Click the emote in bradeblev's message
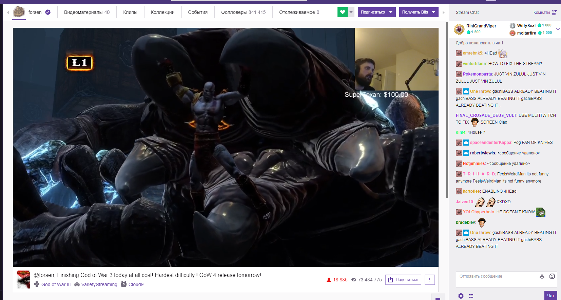This screenshot has height=300, width=561. pyautogui.click(x=482, y=222)
